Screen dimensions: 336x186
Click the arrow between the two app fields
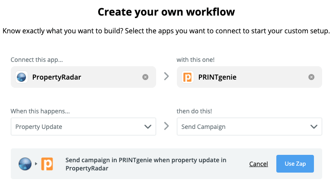coord(166,76)
